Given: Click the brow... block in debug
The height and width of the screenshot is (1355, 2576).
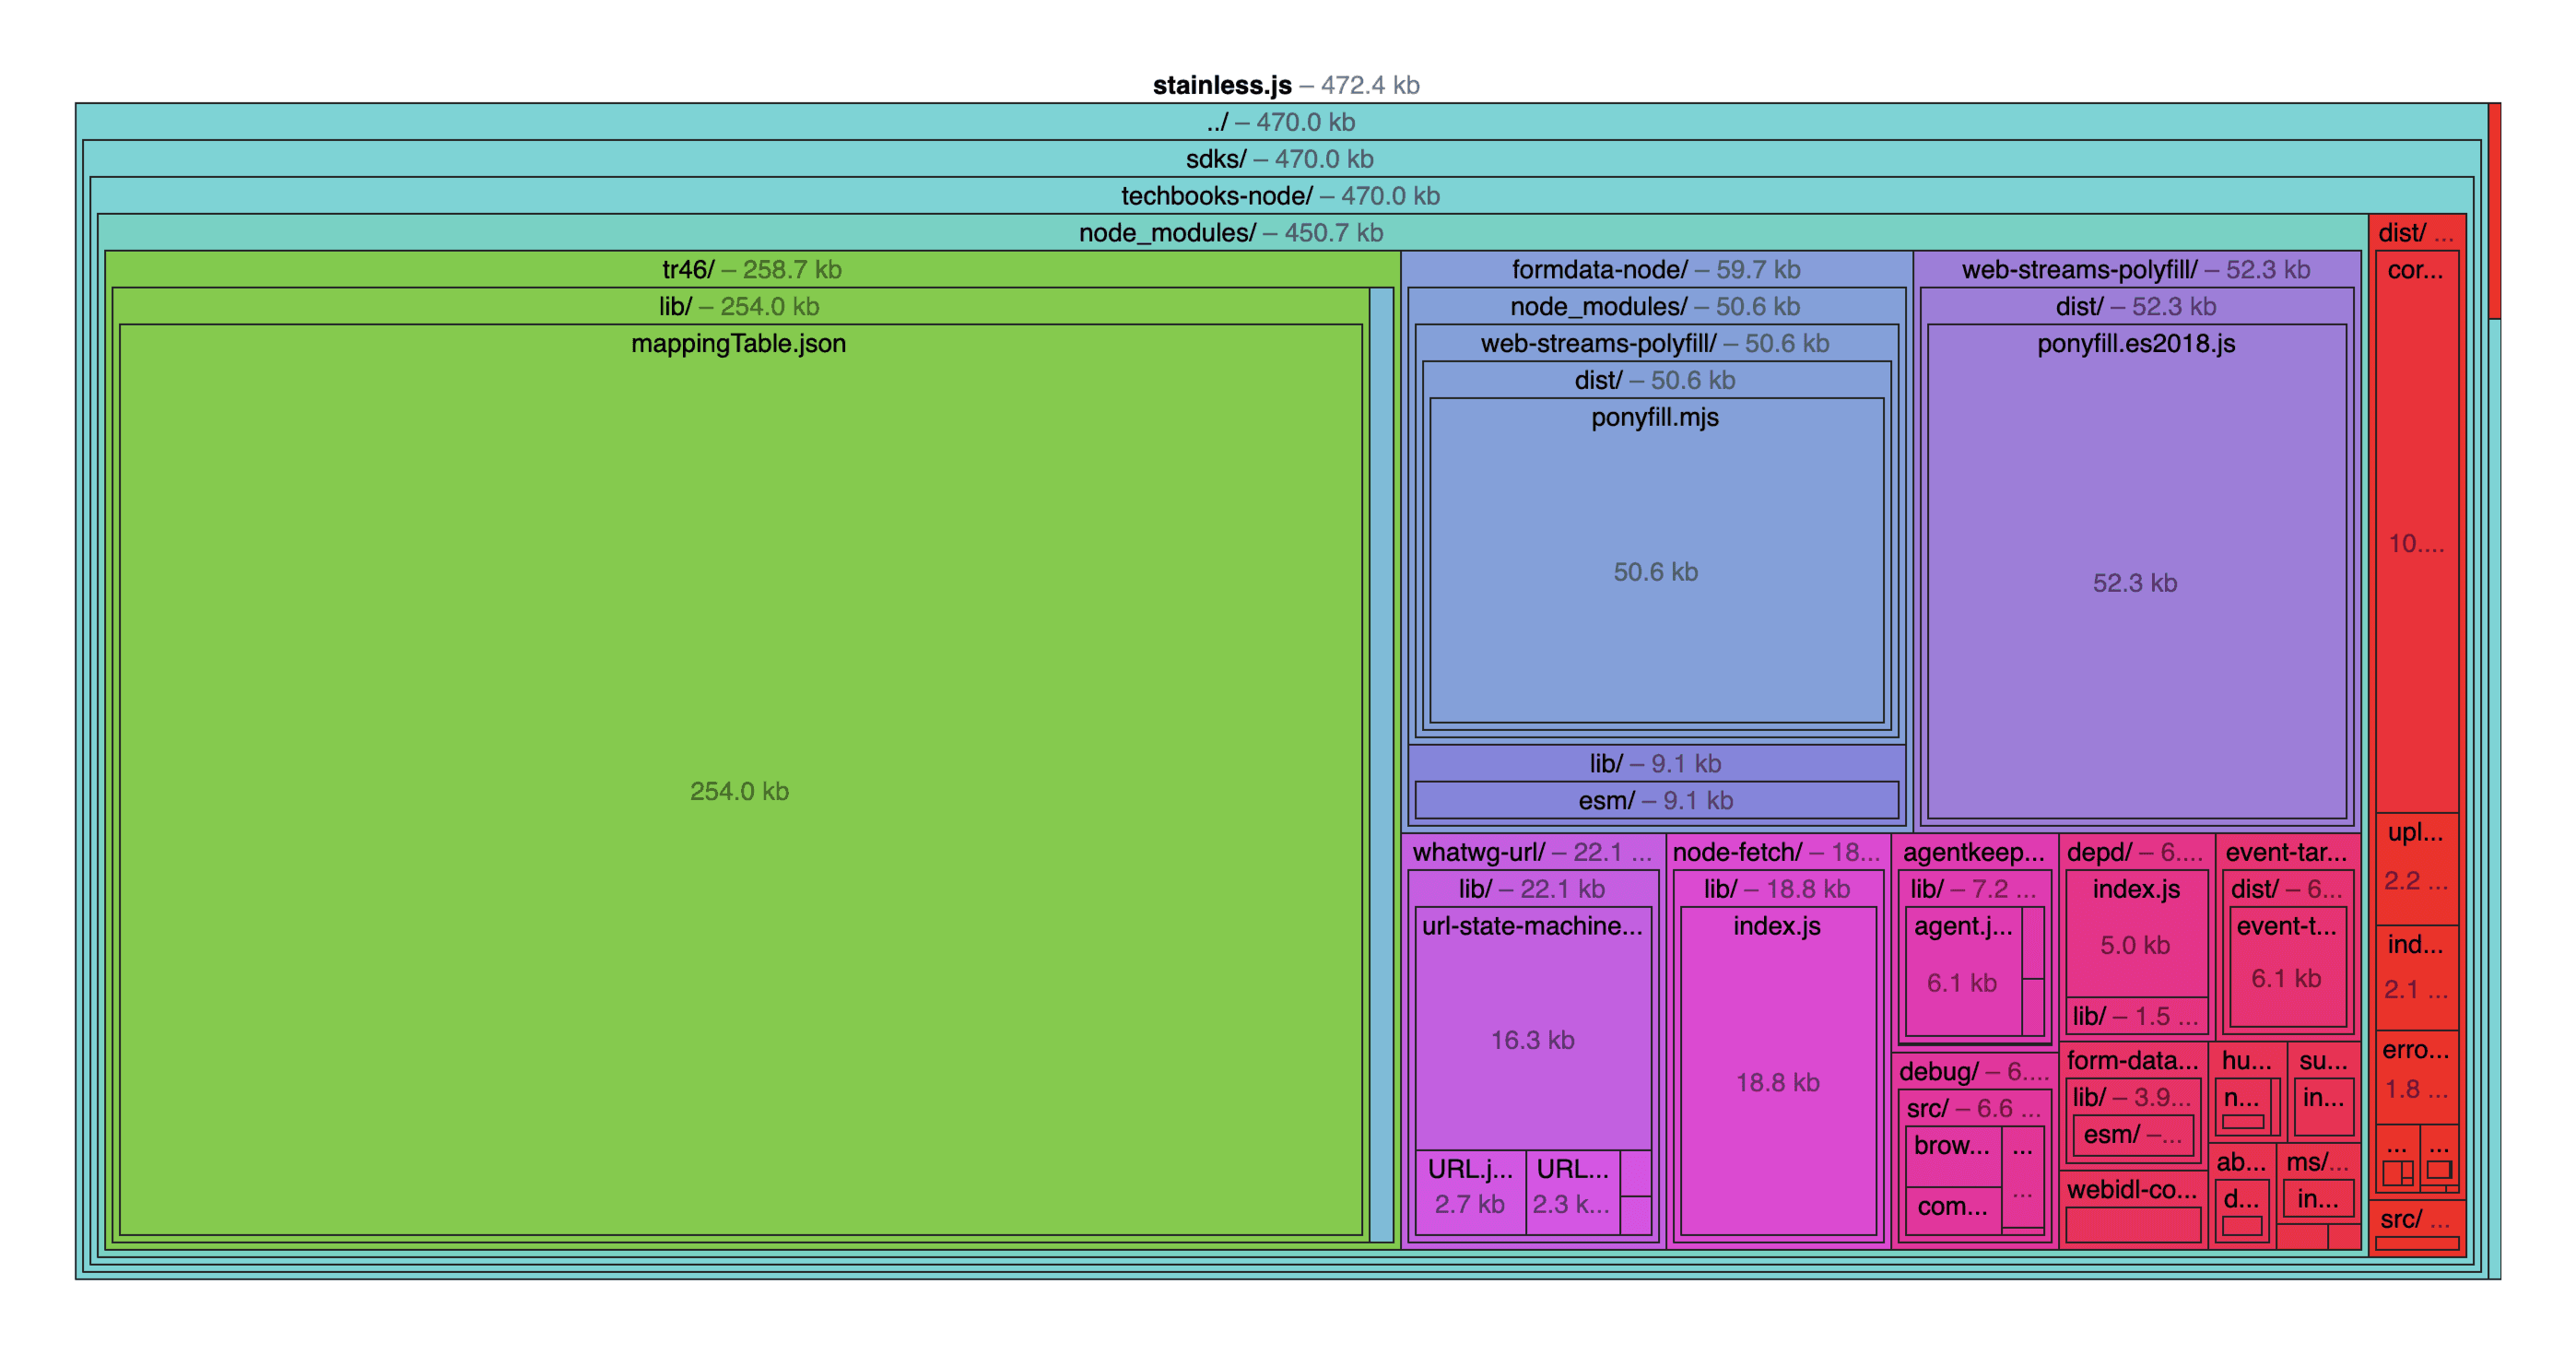Looking at the screenshot, I should [1953, 1157].
